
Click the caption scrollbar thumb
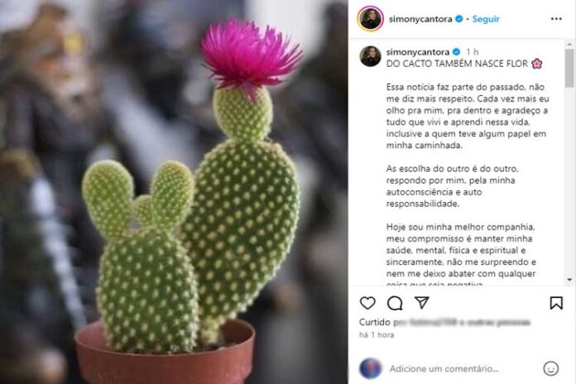(x=569, y=69)
